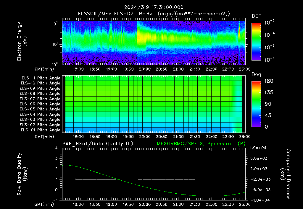This screenshot has width=303, height=209.
Task: Click 23:00 tick under data quality panel
Action: pos(245,204)
